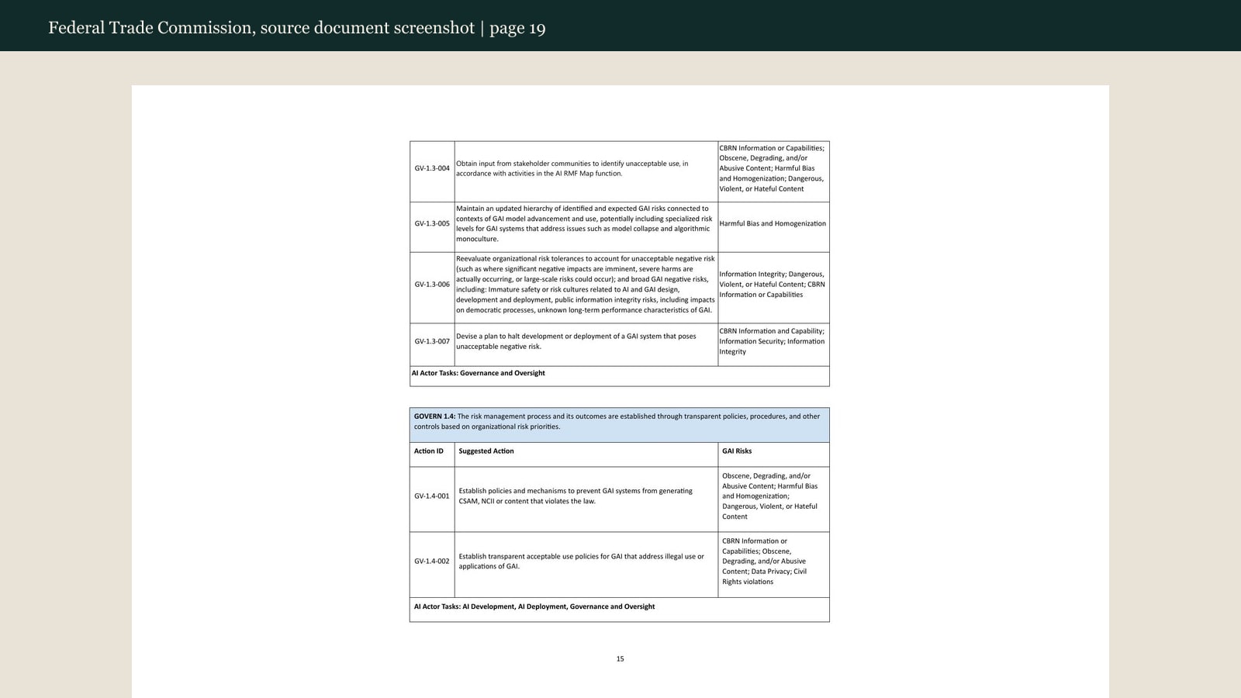Click 'Obtain input from stakeholder communities' action text
The height and width of the screenshot is (698, 1241).
(572, 168)
